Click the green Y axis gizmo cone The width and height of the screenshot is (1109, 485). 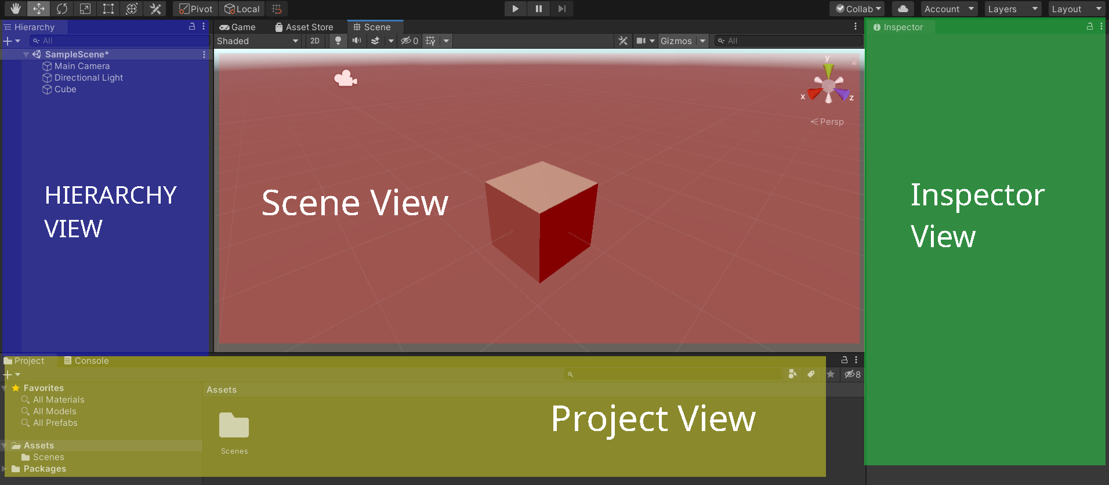828,71
